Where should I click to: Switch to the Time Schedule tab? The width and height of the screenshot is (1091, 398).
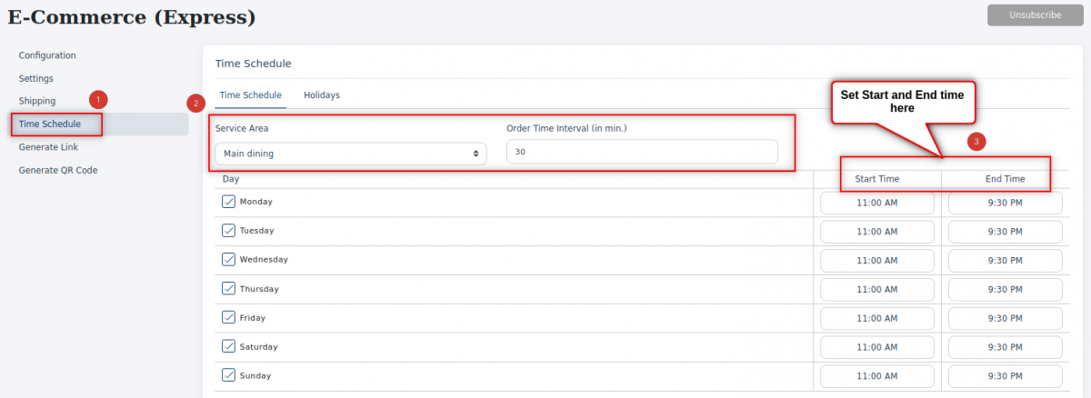pos(251,95)
